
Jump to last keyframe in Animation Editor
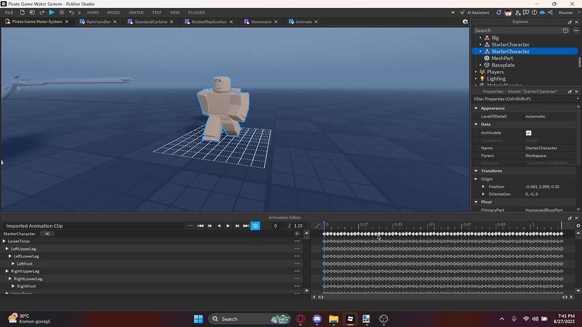(x=246, y=226)
